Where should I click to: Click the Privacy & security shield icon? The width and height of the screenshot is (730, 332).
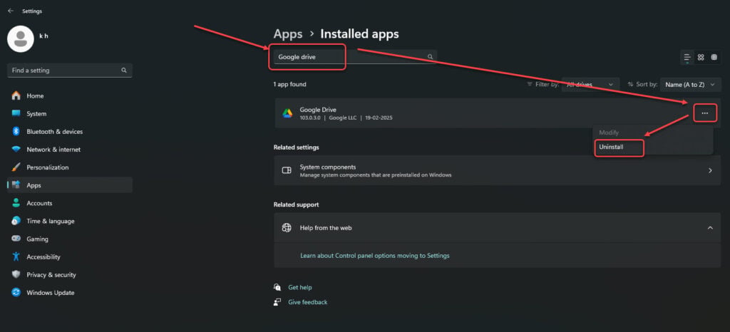[x=16, y=275]
